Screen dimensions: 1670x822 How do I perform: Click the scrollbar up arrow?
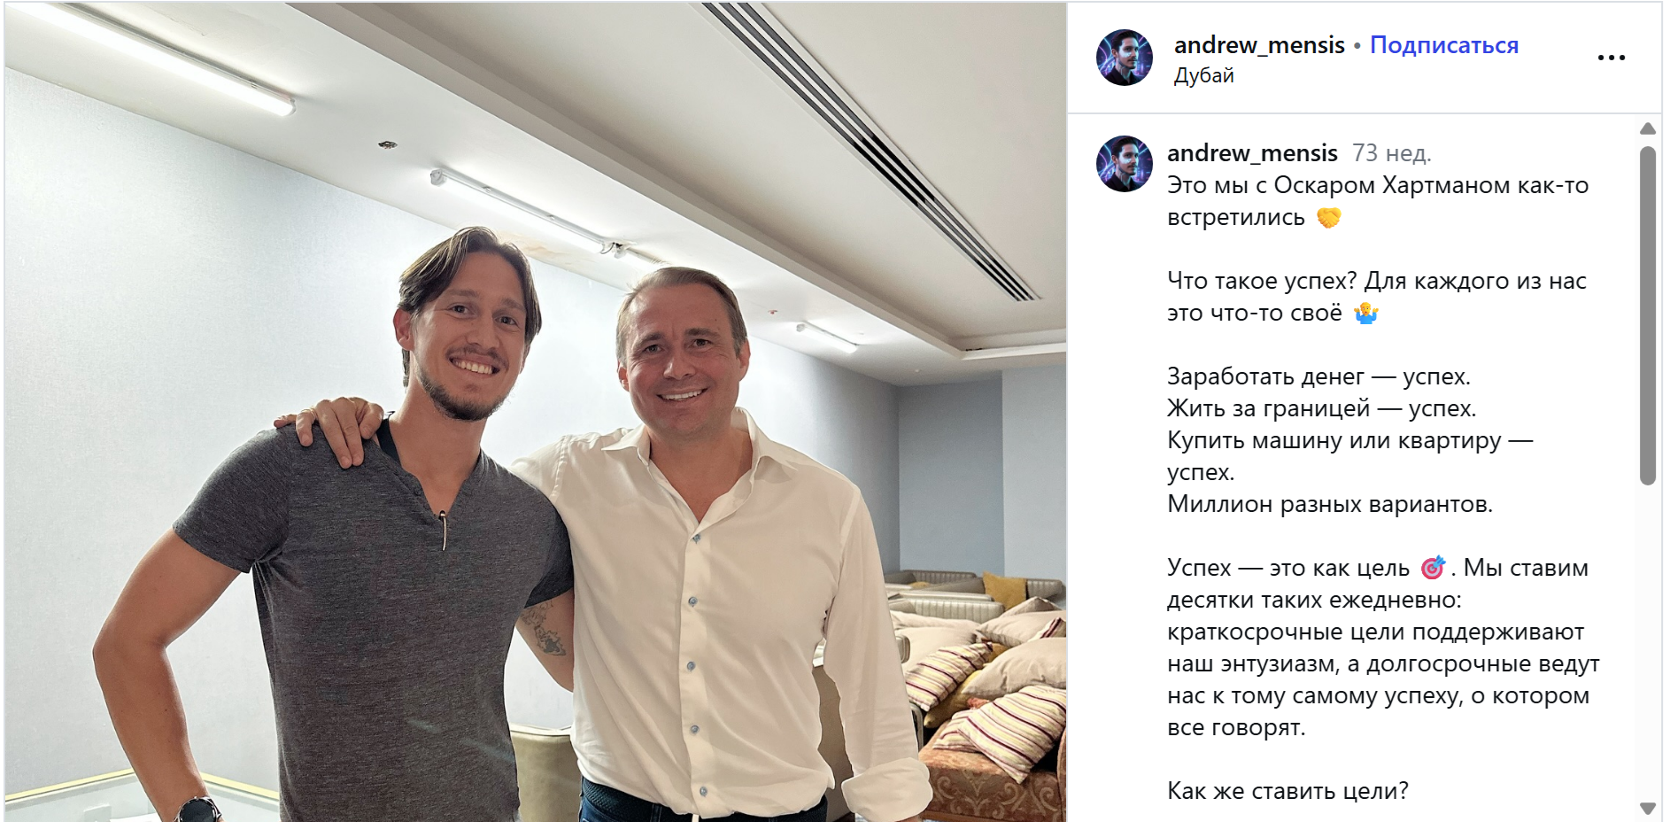coord(1647,128)
